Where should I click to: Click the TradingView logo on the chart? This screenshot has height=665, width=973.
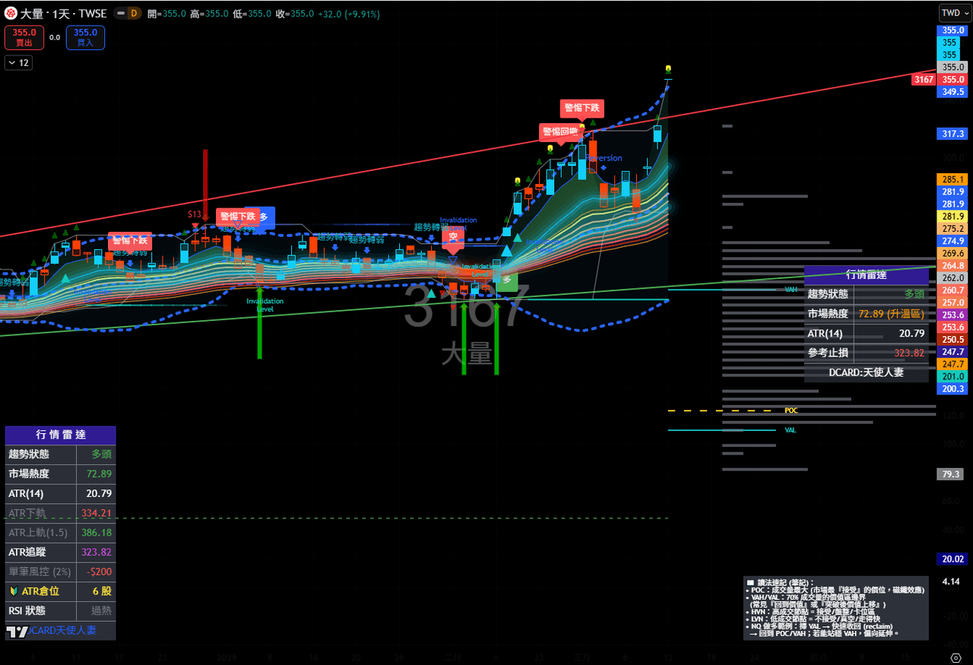tap(17, 631)
